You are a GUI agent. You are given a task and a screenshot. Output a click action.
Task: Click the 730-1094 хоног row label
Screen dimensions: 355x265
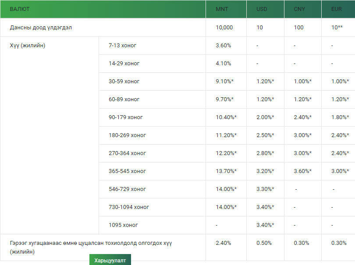[x=129, y=207]
